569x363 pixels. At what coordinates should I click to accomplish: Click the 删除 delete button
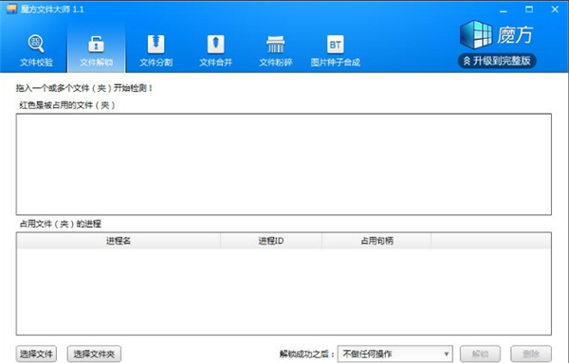click(531, 354)
